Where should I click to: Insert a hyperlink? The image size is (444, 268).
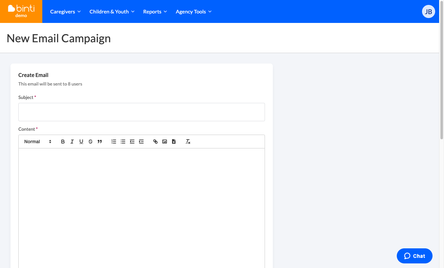click(155, 142)
